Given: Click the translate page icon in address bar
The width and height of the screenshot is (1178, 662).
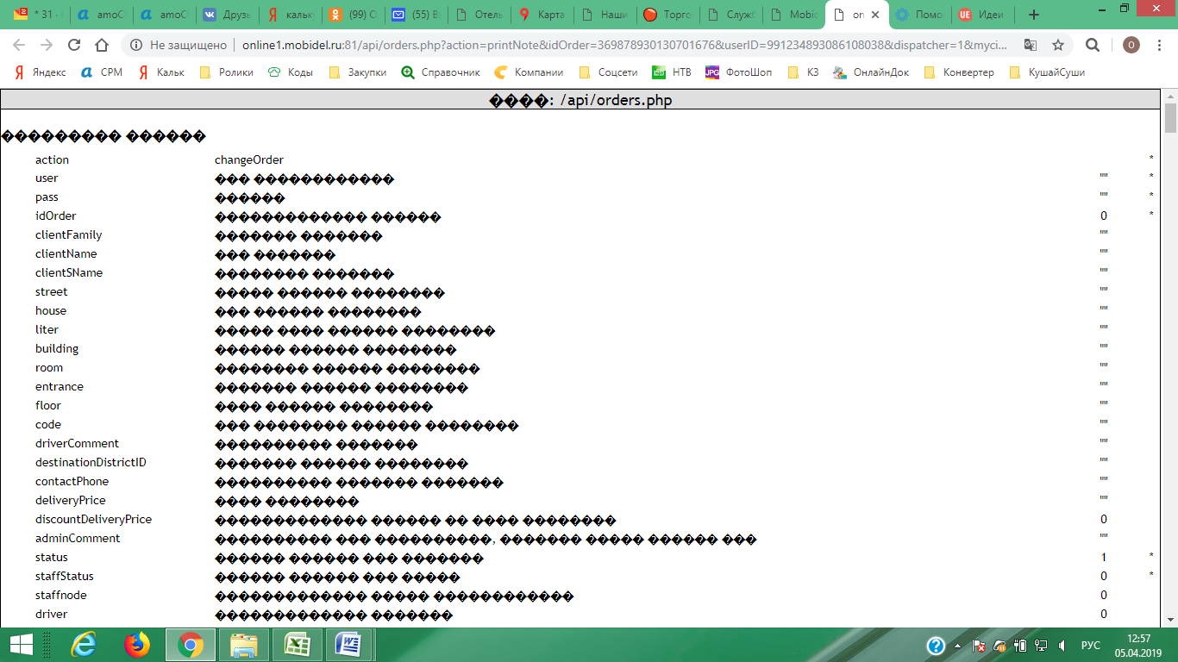Looking at the screenshot, I should 1031,45.
